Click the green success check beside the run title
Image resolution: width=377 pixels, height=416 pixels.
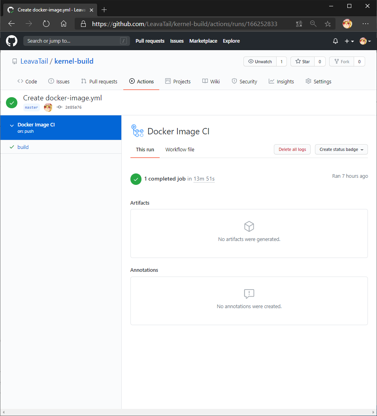point(12,103)
